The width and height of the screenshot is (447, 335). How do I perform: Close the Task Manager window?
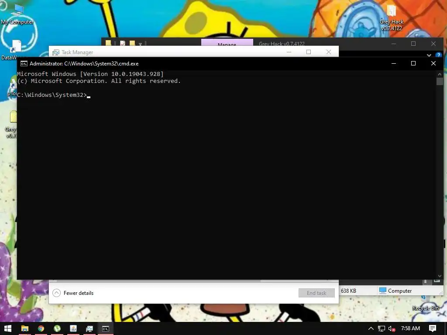point(329,52)
